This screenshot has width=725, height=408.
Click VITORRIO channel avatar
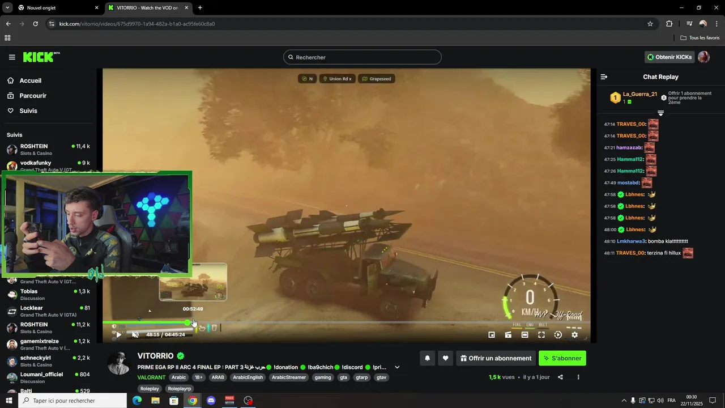pyautogui.click(x=119, y=363)
